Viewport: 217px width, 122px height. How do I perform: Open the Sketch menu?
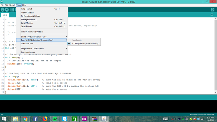(12, 5)
